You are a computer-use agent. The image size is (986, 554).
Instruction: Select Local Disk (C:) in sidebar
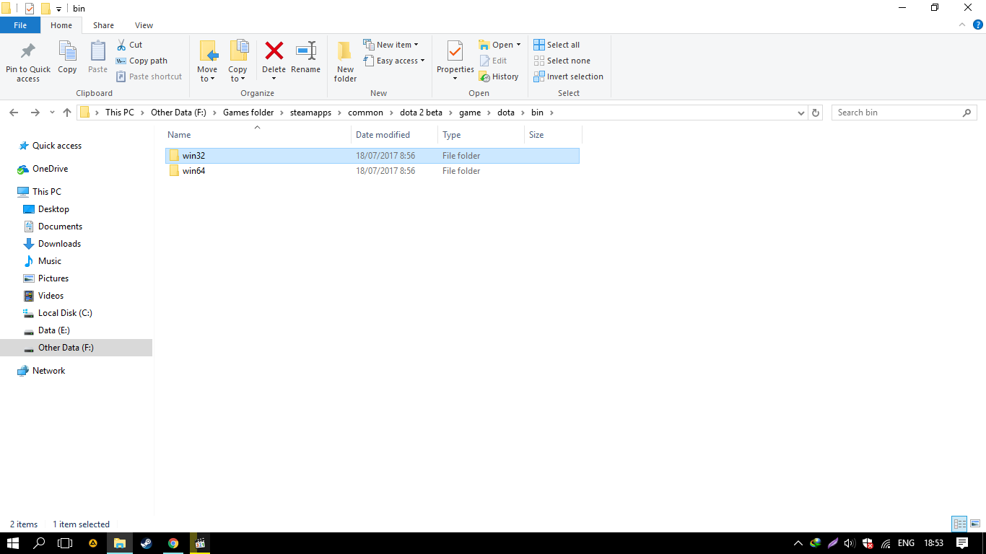[x=65, y=313]
